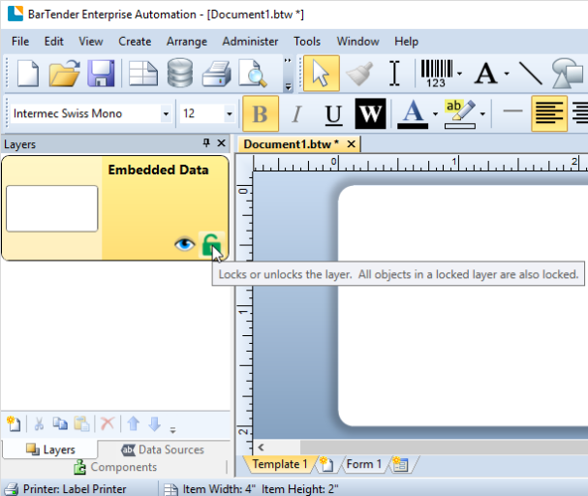Switch to Data Sources tab
The width and height of the screenshot is (588, 496).
click(x=163, y=449)
